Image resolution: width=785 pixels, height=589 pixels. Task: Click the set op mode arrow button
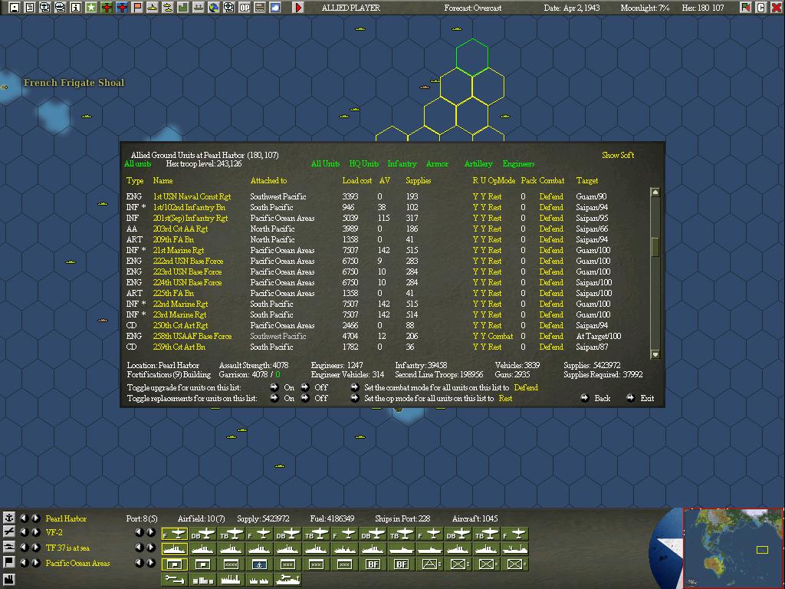354,398
